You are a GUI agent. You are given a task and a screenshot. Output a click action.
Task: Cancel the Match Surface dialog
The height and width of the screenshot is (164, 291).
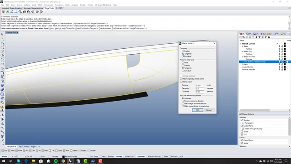(209, 110)
